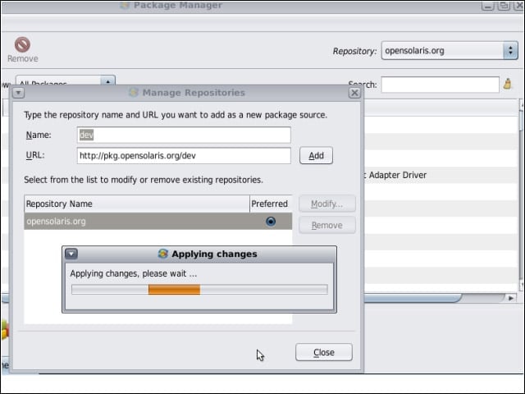Click the Repository Name column header
This screenshot has width=525, height=394.
pyautogui.click(x=137, y=204)
